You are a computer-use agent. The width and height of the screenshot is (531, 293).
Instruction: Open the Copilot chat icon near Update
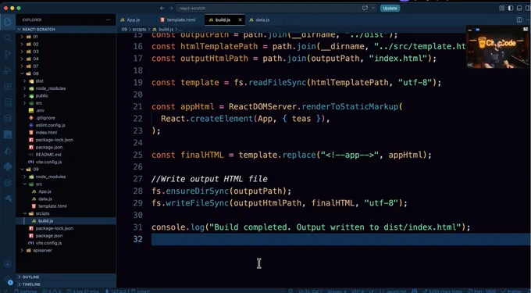click(x=365, y=8)
